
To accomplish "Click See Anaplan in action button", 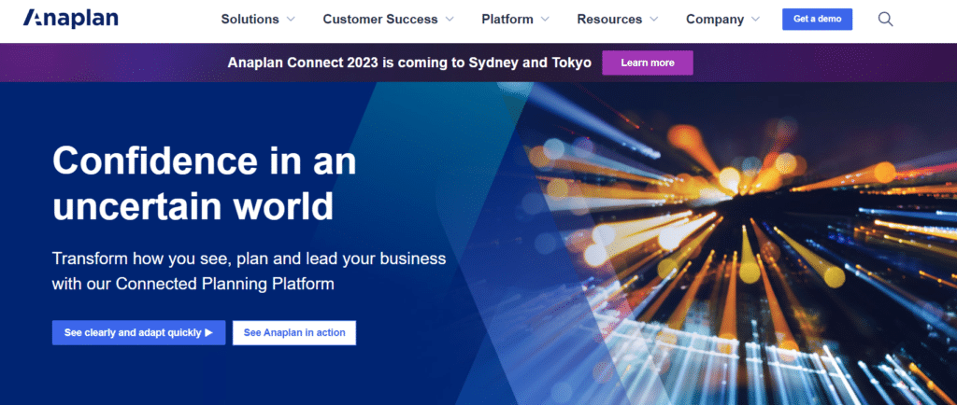I will coord(294,332).
